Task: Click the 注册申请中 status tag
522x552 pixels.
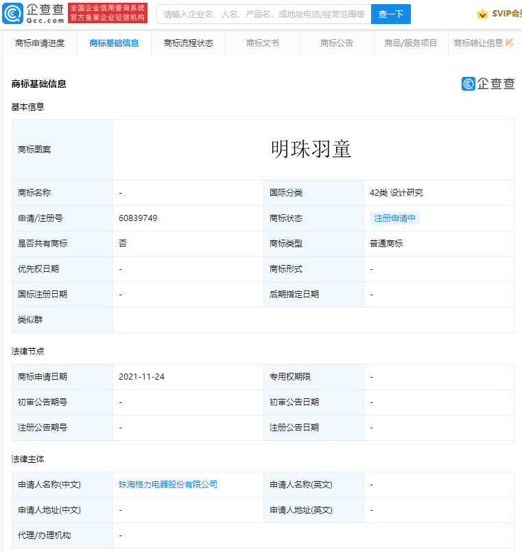Action: click(x=394, y=218)
